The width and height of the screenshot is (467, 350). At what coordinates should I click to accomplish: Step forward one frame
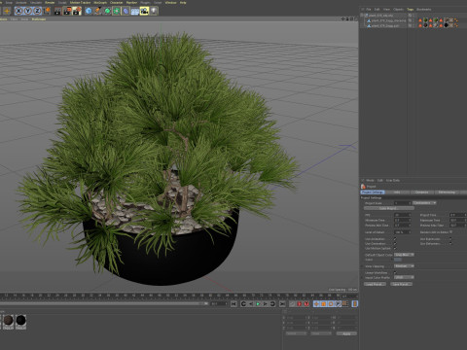pos(266,303)
